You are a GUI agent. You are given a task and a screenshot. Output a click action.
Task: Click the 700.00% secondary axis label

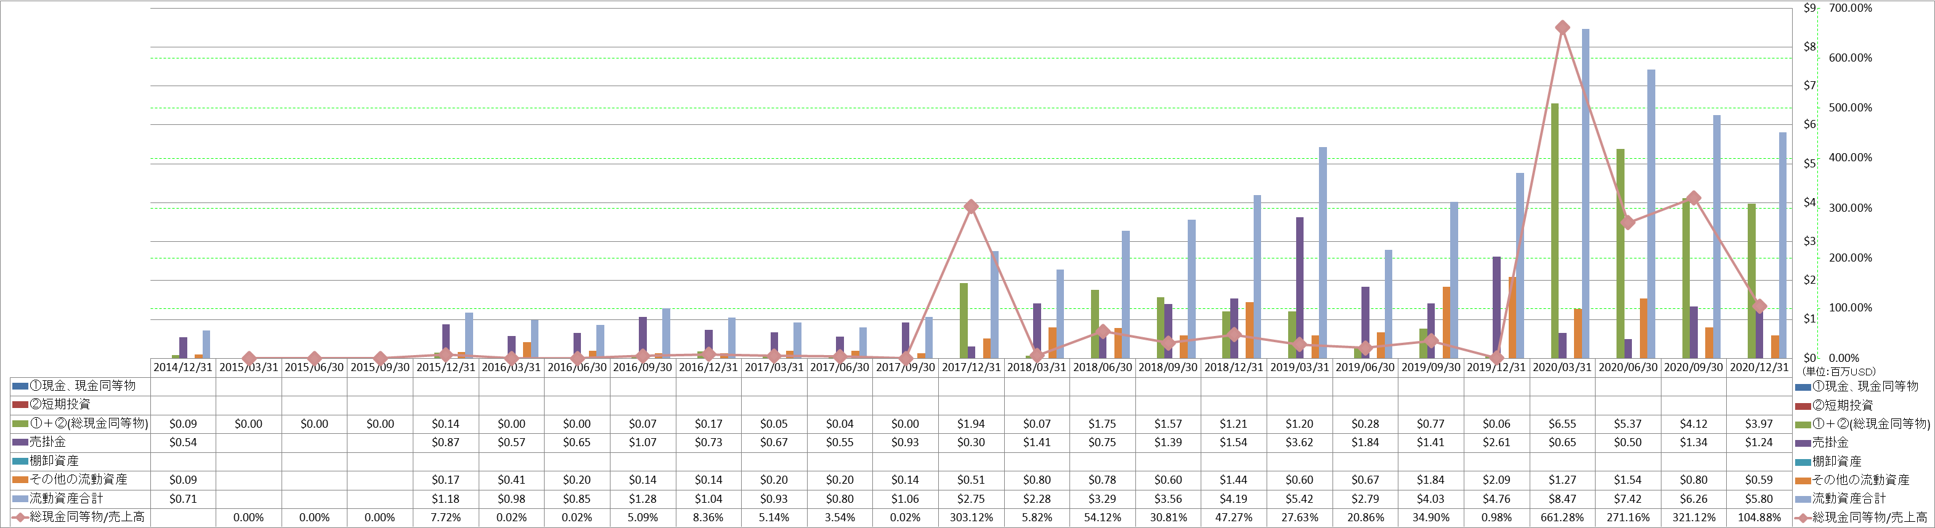[1850, 8]
